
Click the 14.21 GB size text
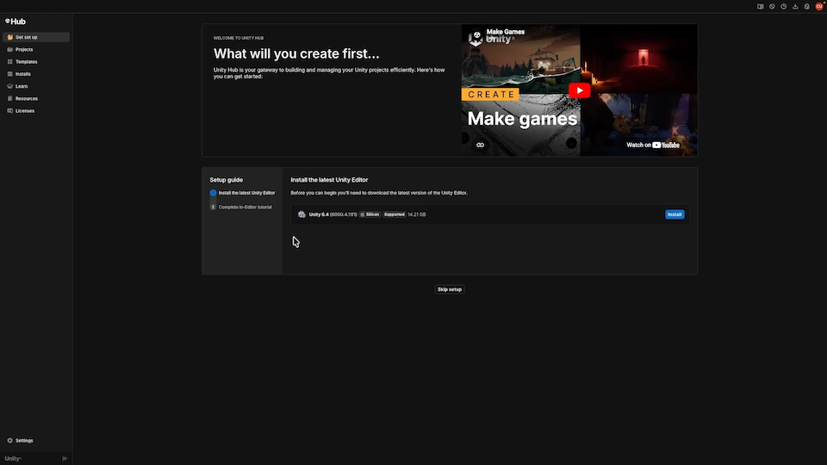pos(417,214)
